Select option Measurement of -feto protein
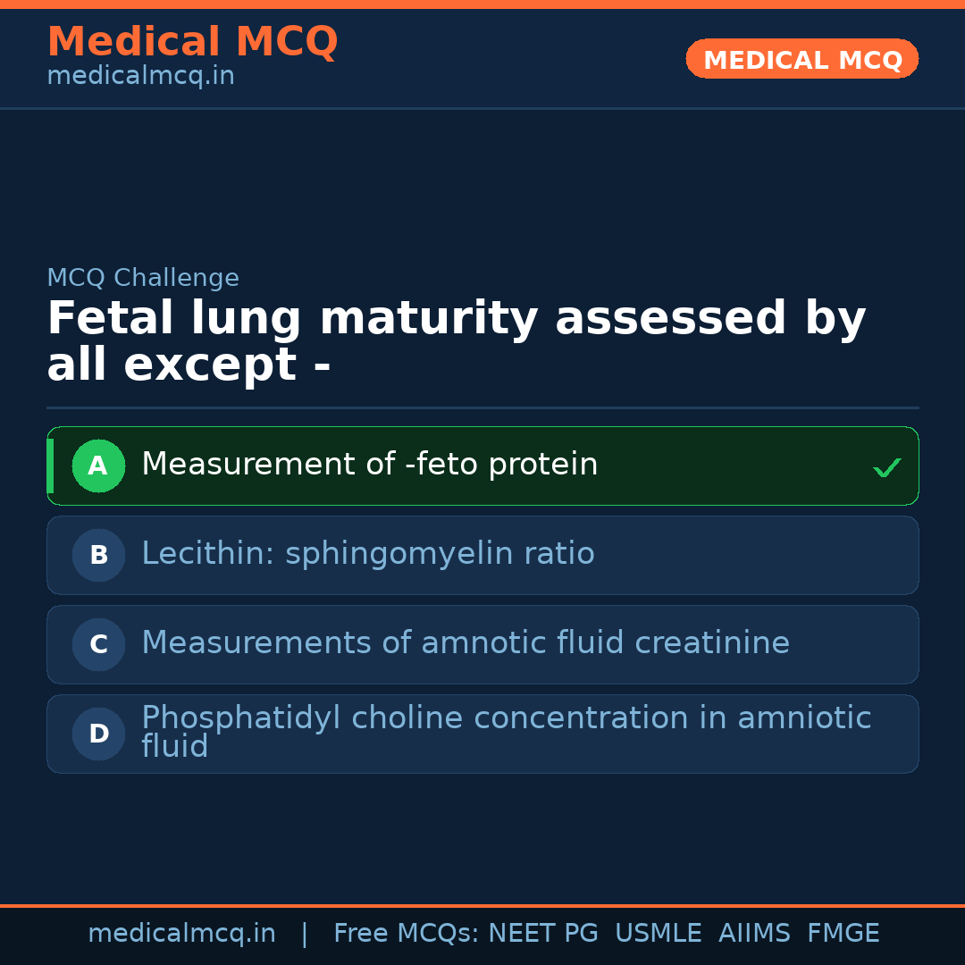Image resolution: width=965 pixels, height=965 pixels. click(369, 465)
